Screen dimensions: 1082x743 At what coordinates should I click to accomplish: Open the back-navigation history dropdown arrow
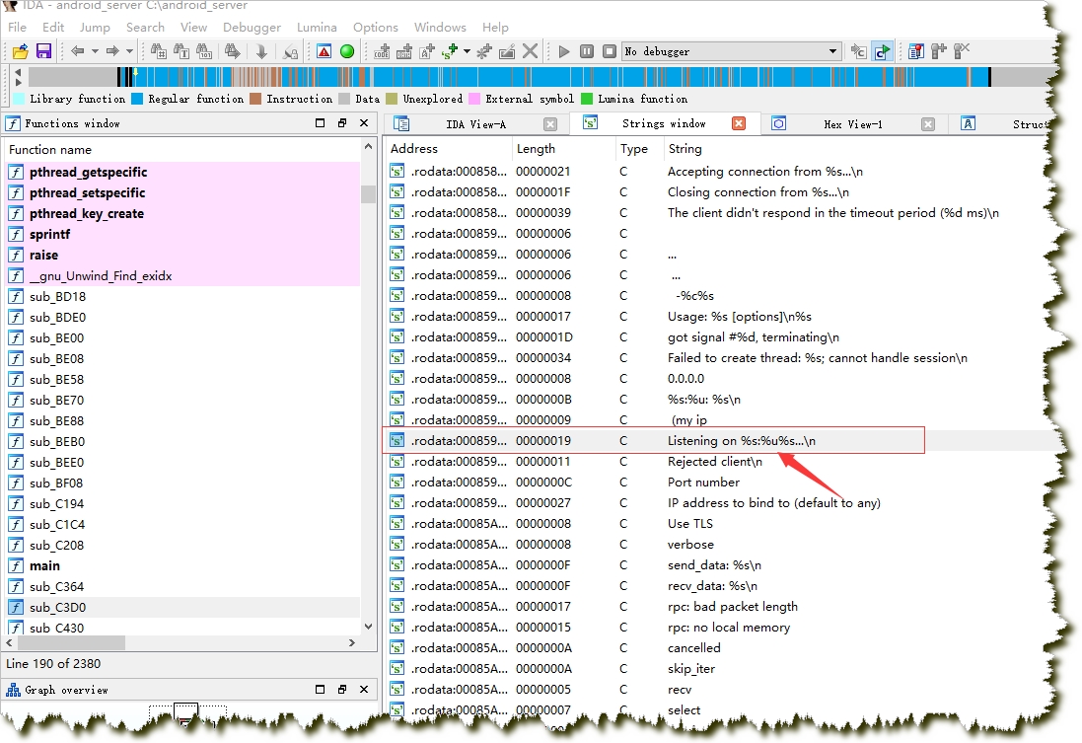pos(95,51)
